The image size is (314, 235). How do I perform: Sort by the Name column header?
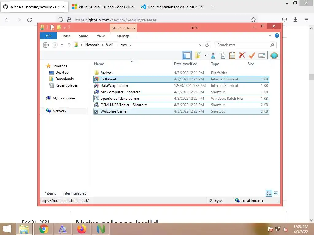(x=99, y=64)
